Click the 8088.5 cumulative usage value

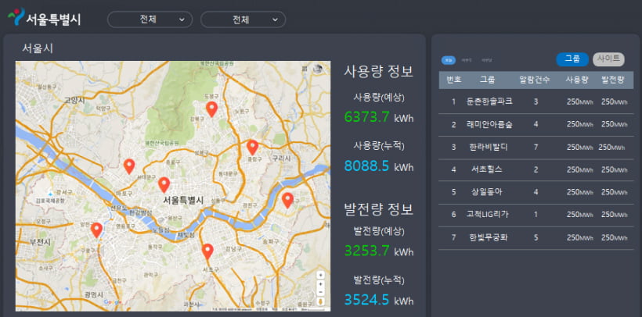(367, 166)
